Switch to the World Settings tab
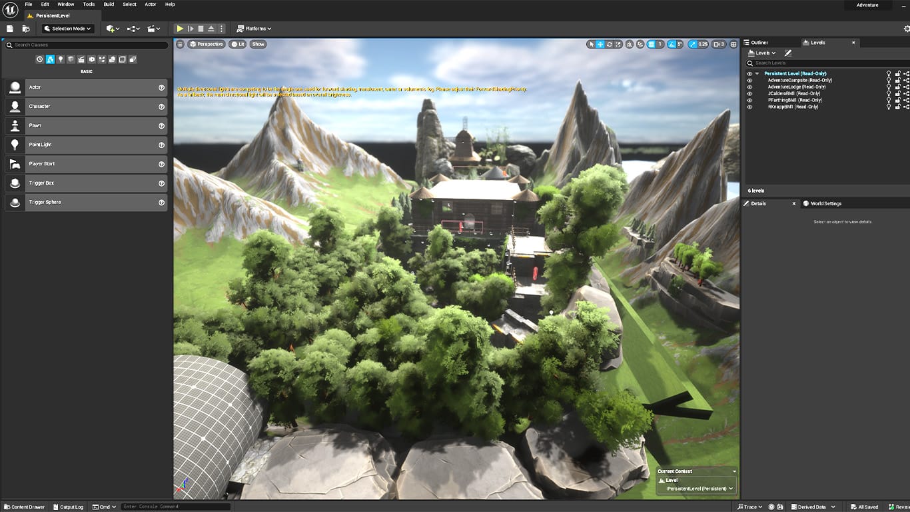The height and width of the screenshot is (512, 910). coord(825,203)
